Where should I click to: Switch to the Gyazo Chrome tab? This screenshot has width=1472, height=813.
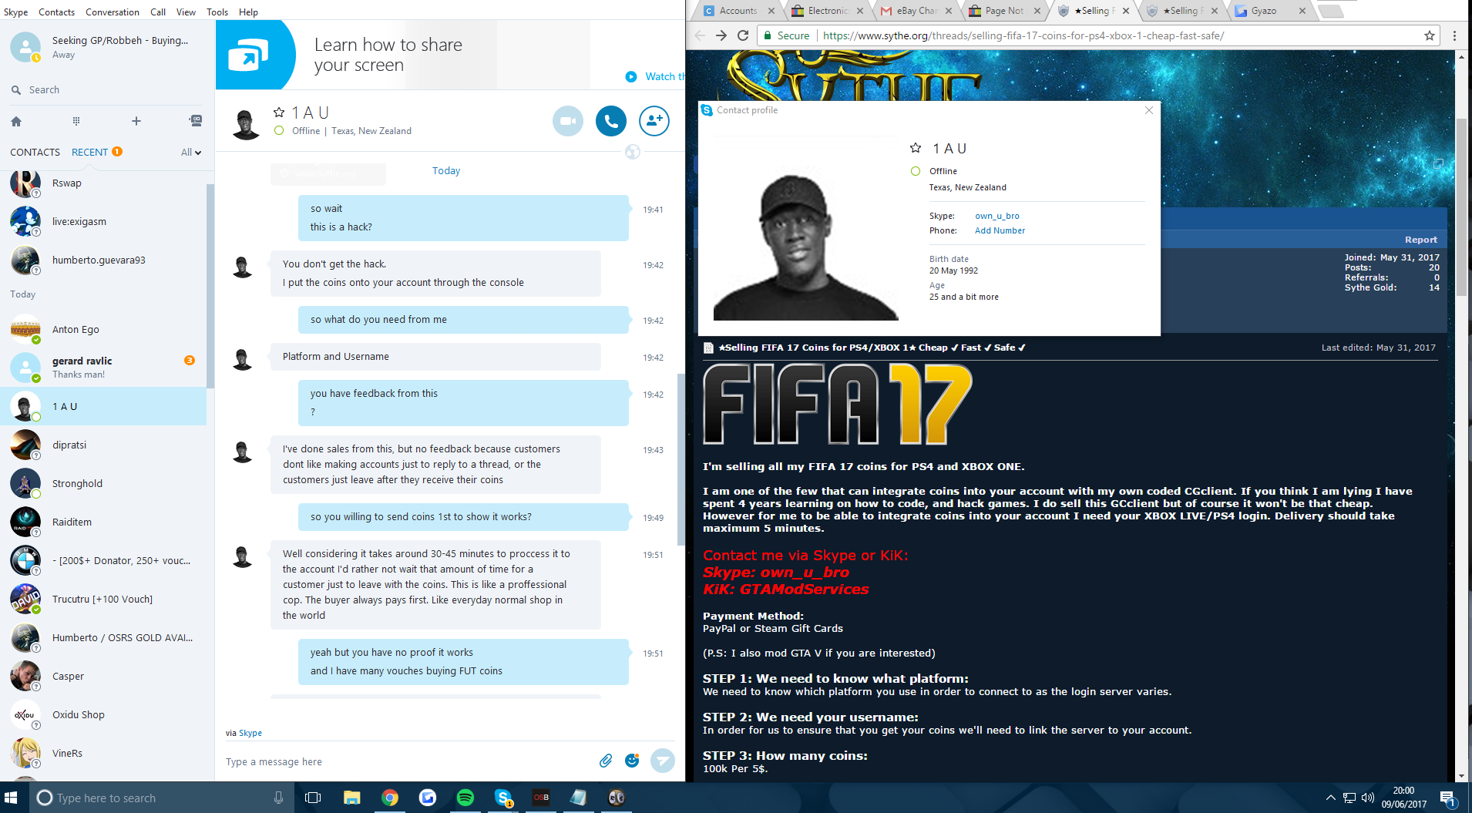click(1270, 11)
